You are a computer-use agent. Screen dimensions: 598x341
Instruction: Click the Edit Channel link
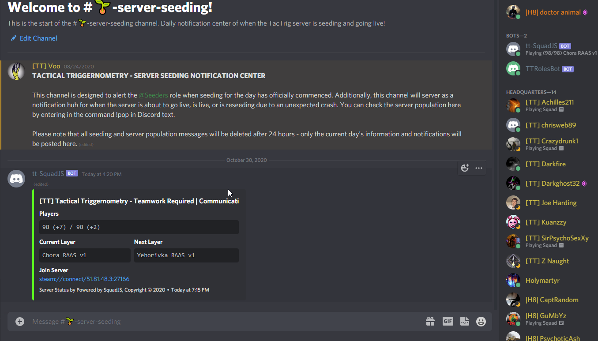(x=38, y=38)
